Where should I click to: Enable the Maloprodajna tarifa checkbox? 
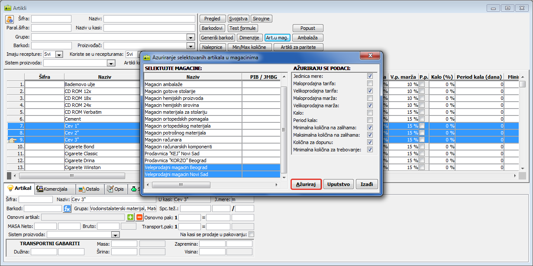coord(370,83)
